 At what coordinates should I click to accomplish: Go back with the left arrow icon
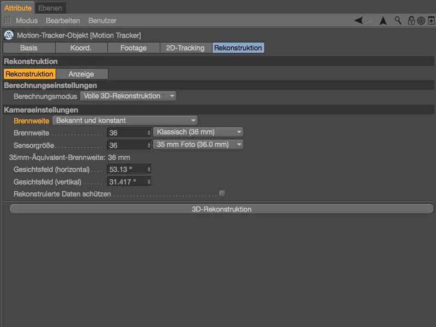click(359, 21)
